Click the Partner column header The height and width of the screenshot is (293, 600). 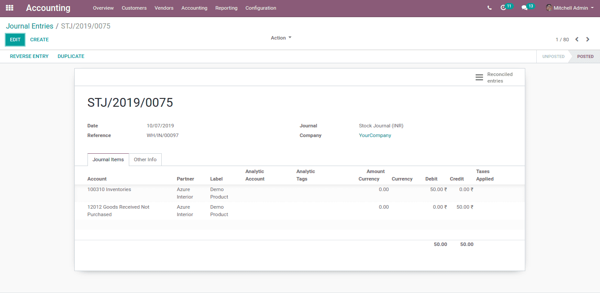(x=185, y=179)
